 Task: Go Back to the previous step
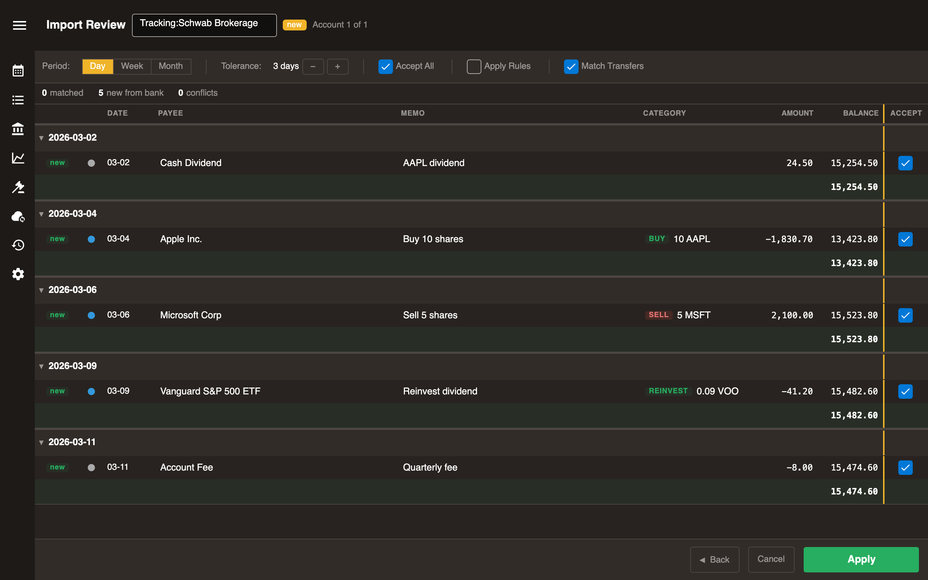pos(714,559)
